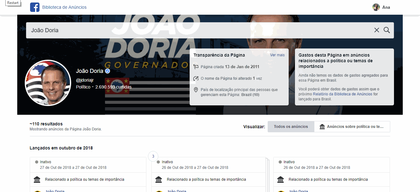
Task: Open João Doria's round profile picture
Action: click(48, 83)
